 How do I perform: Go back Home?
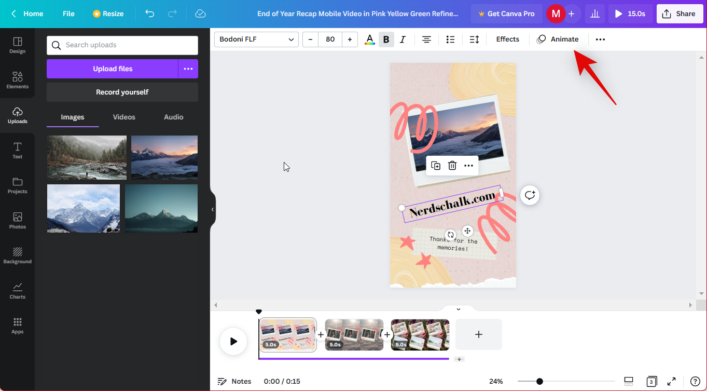[x=27, y=14]
